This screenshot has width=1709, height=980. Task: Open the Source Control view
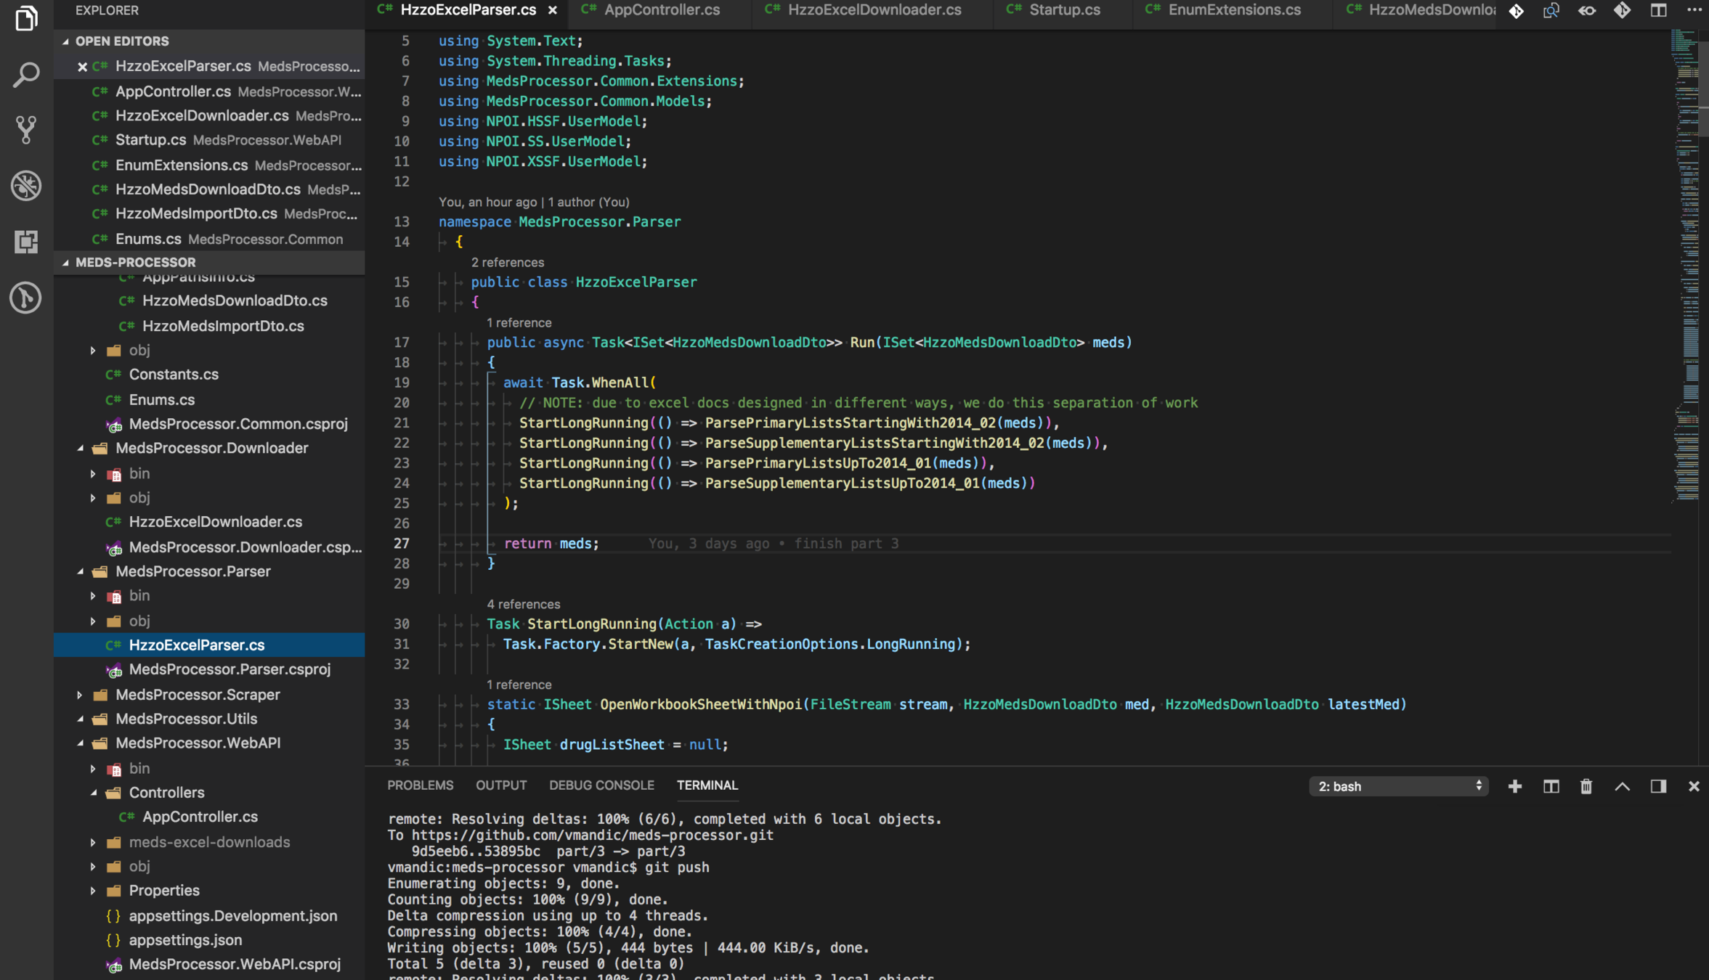point(26,129)
